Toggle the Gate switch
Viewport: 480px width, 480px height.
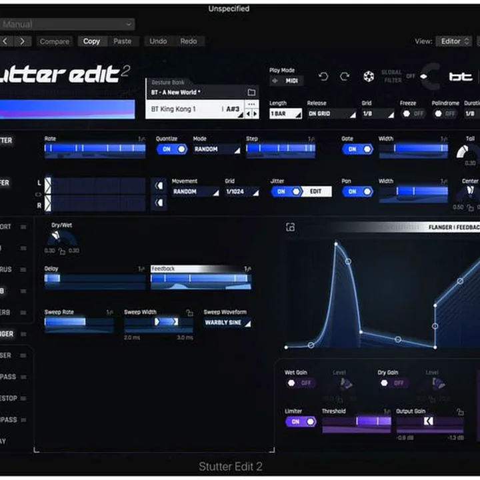pos(357,149)
